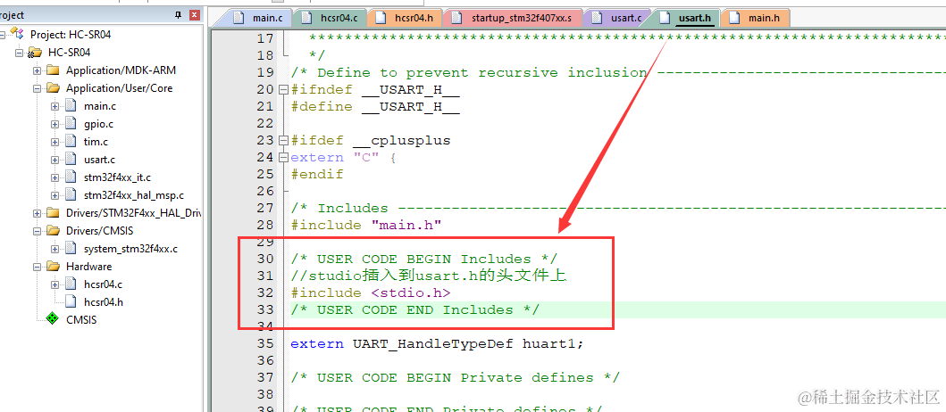Fold the extern "C" block

click(283, 158)
